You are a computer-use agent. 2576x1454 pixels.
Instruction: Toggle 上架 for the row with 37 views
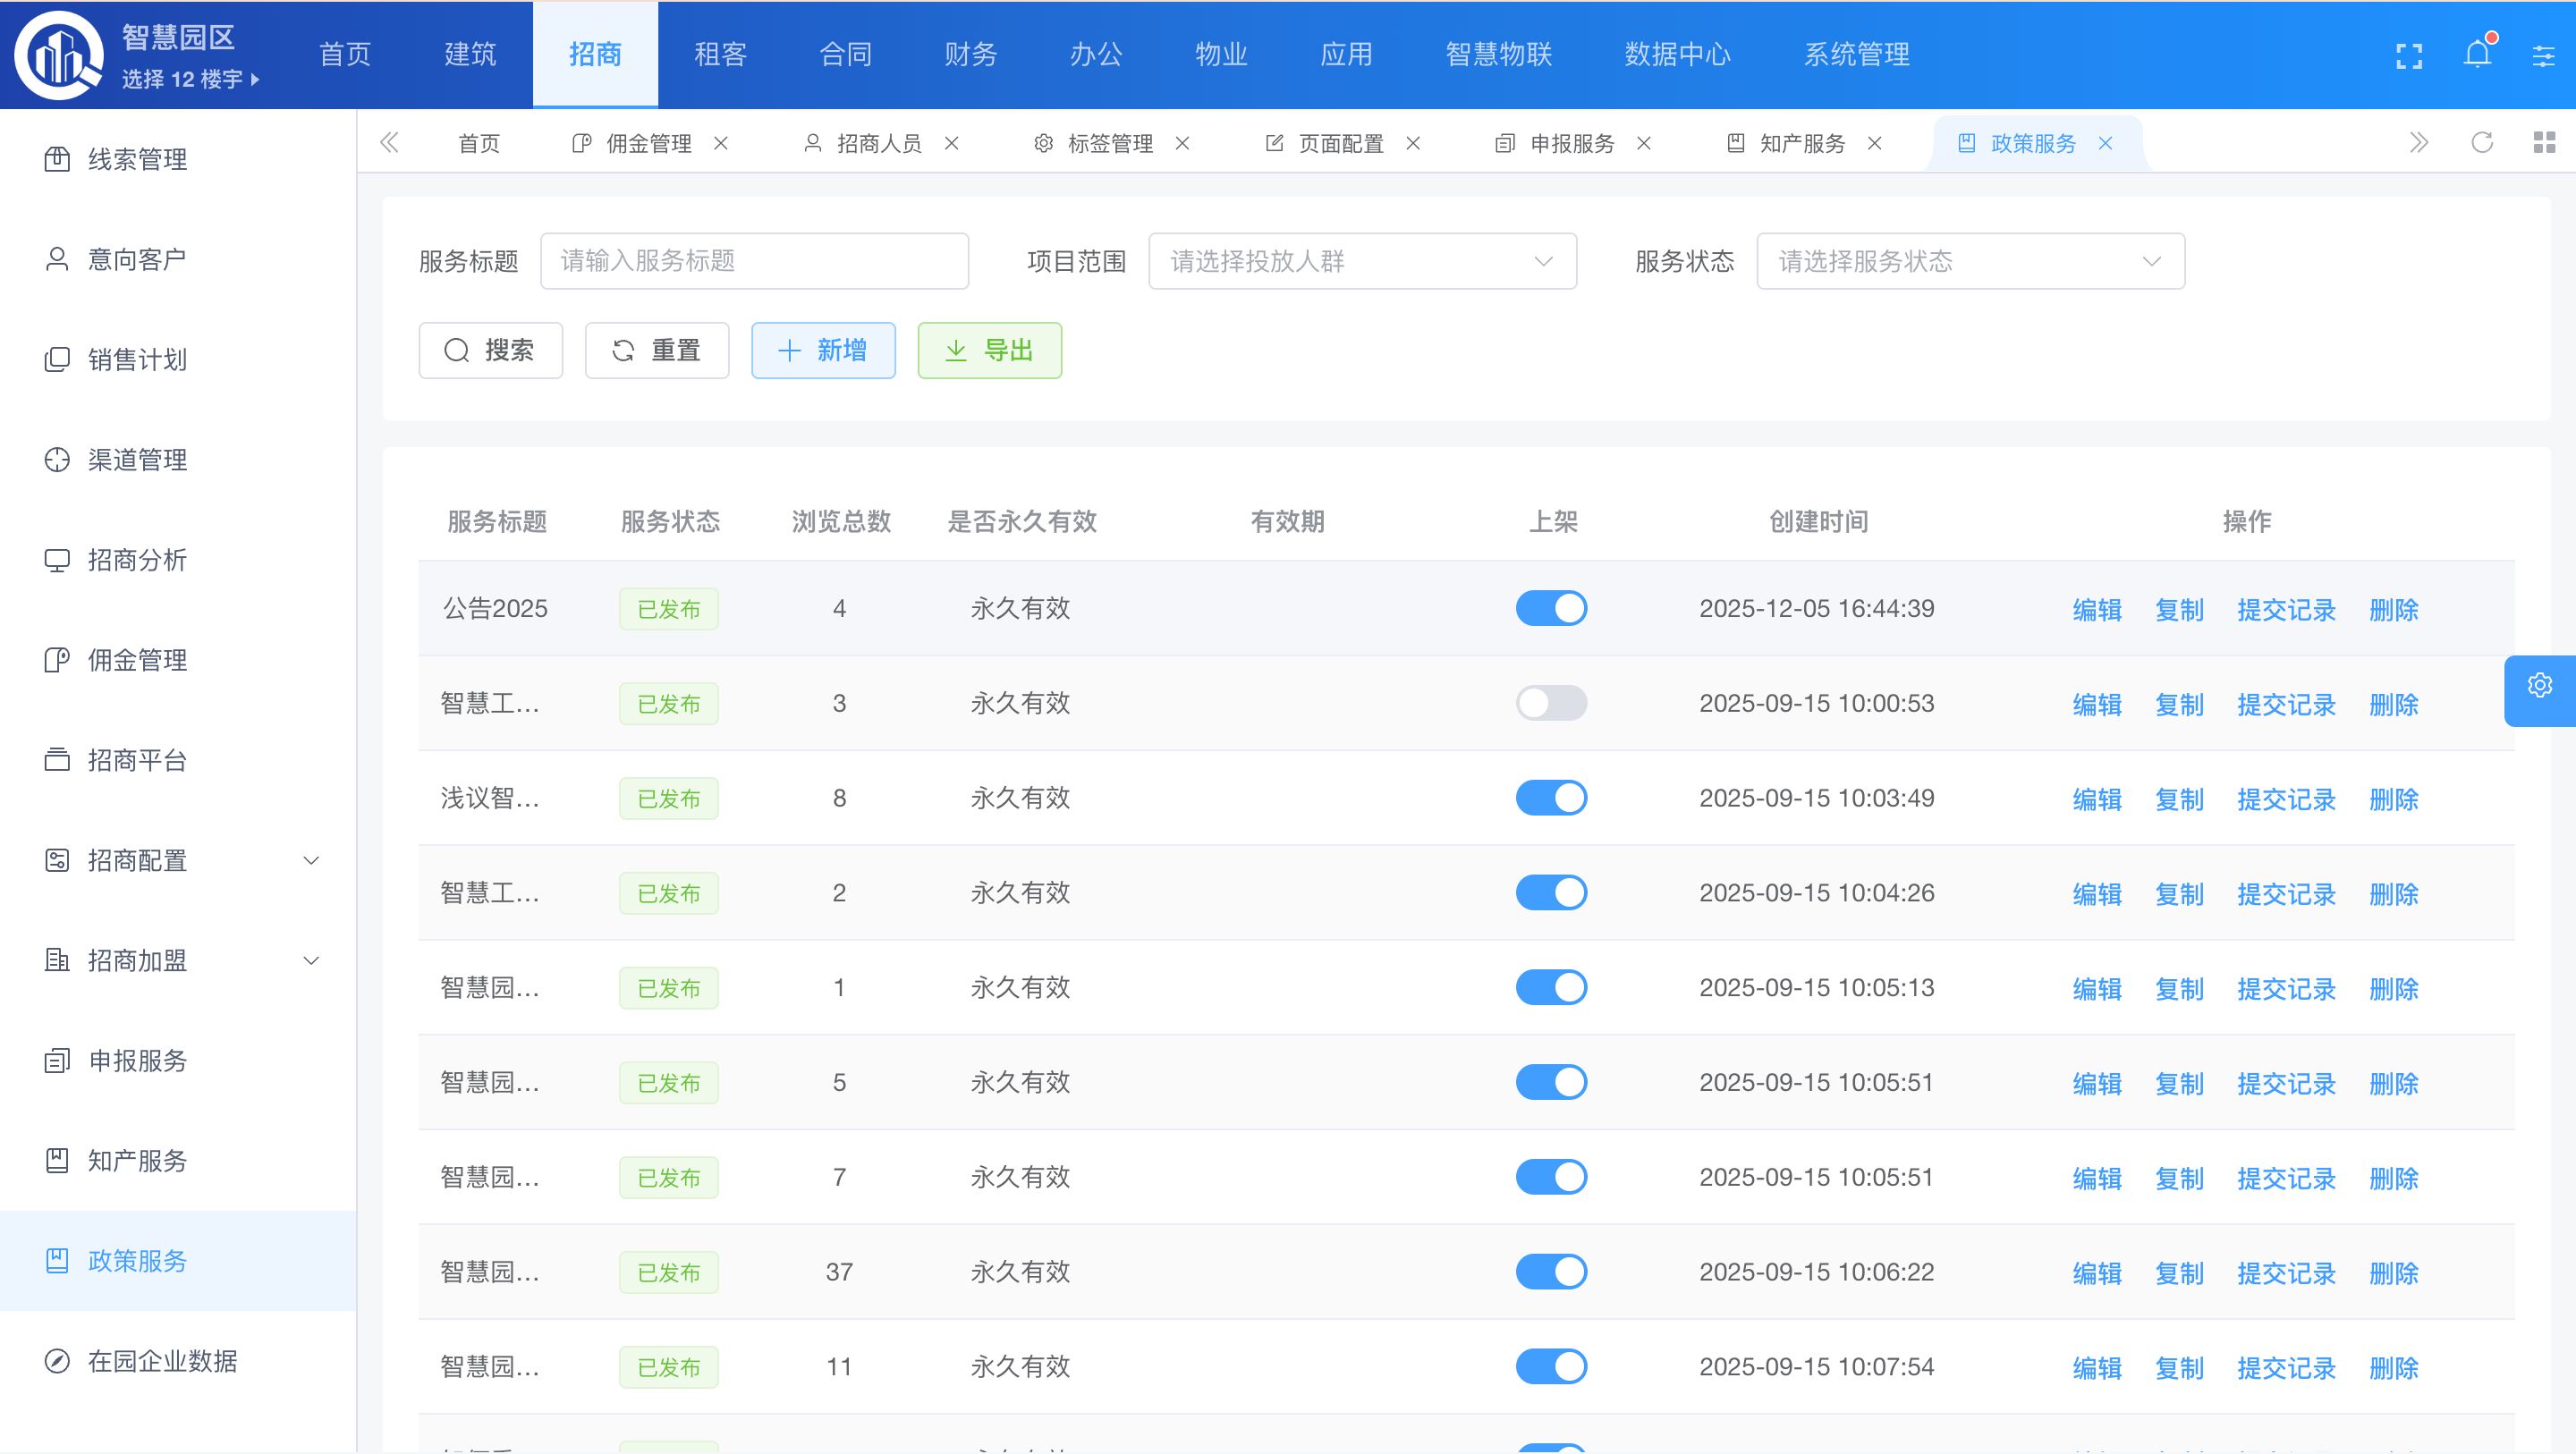[1551, 1272]
